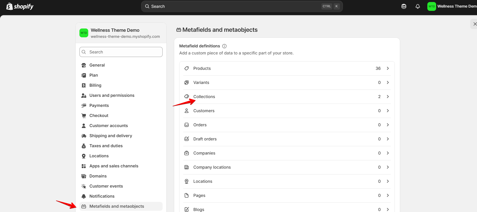Click the Billing receipt icon
Viewport: 477px width, 212px height.
pos(84,85)
